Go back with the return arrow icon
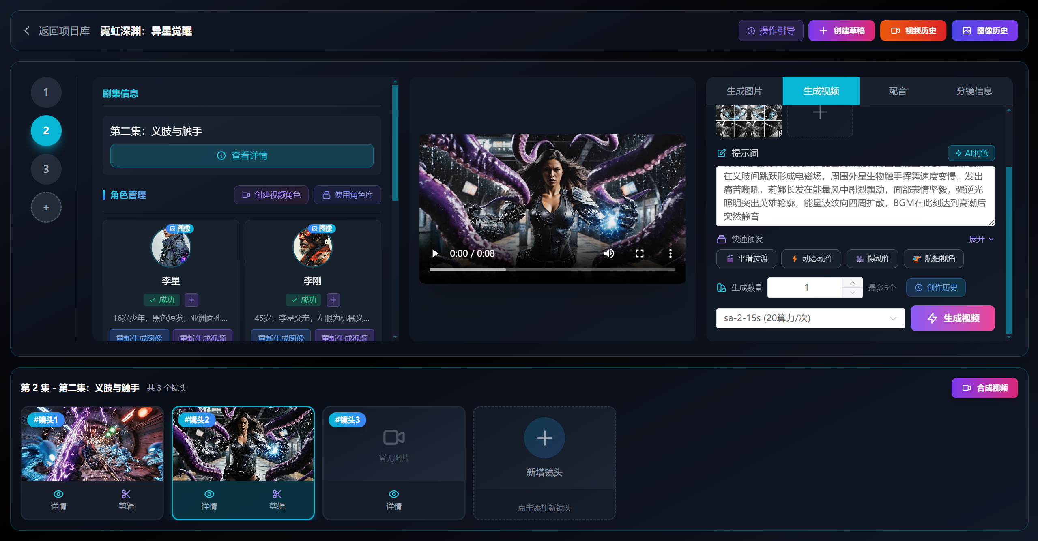Image resolution: width=1038 pixels, height=541 pixels. pyautogui.click(x=27, y=31)
